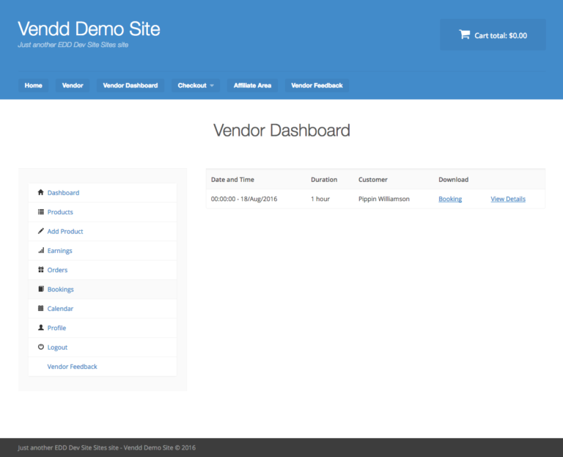Open Vendor Feedback in the sidebar menu
Viewport: 563px width, 457px height.
coord(72,367)
